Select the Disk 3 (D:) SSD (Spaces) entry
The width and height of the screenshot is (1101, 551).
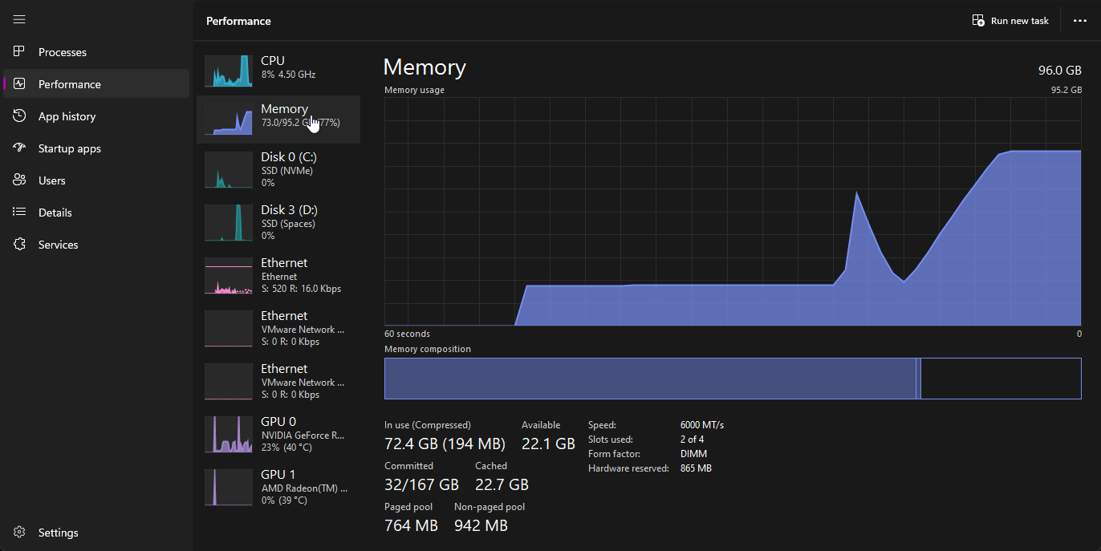click(x=278, y=223)
